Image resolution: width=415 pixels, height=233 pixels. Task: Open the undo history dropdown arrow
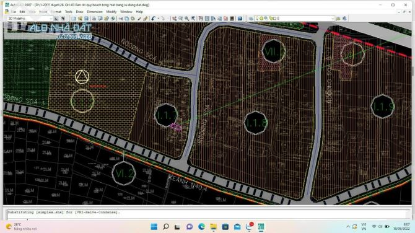pos(159,18)
